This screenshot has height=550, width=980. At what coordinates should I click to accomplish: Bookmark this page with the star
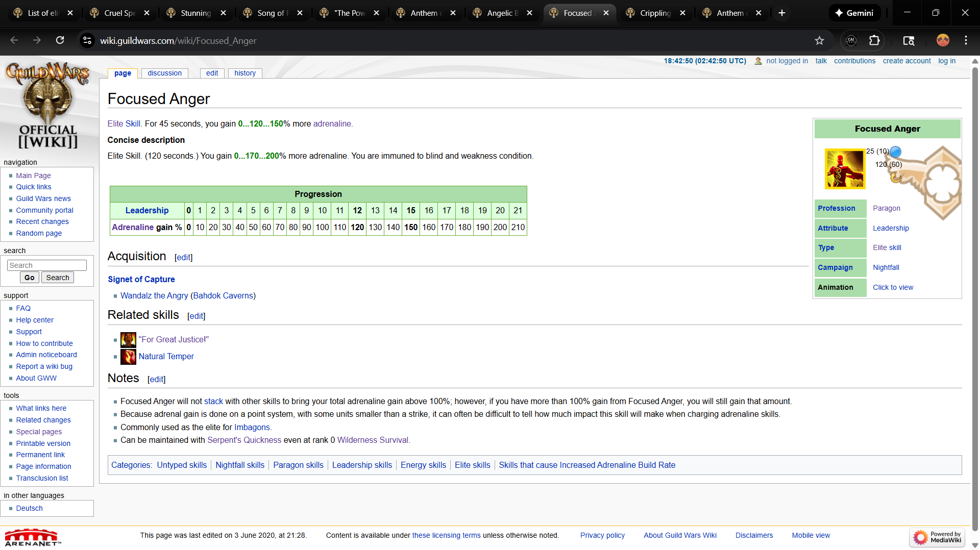[x=819, y=40]
